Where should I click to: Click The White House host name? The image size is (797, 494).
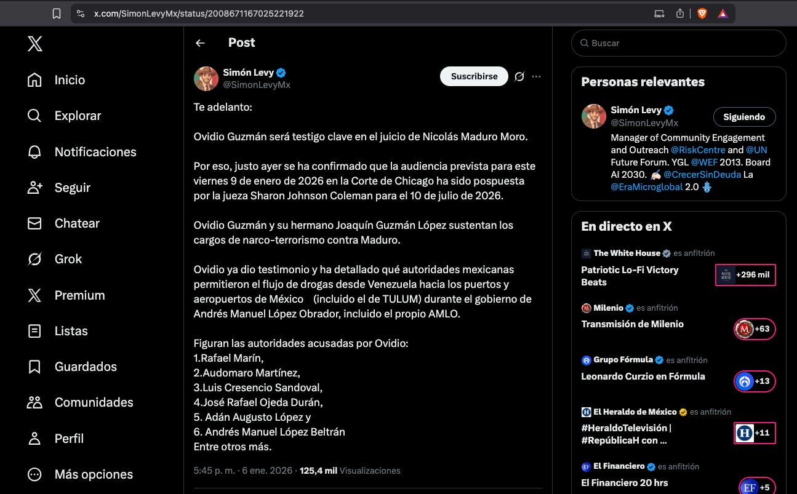pyautogui.click(x=627, y=253)
